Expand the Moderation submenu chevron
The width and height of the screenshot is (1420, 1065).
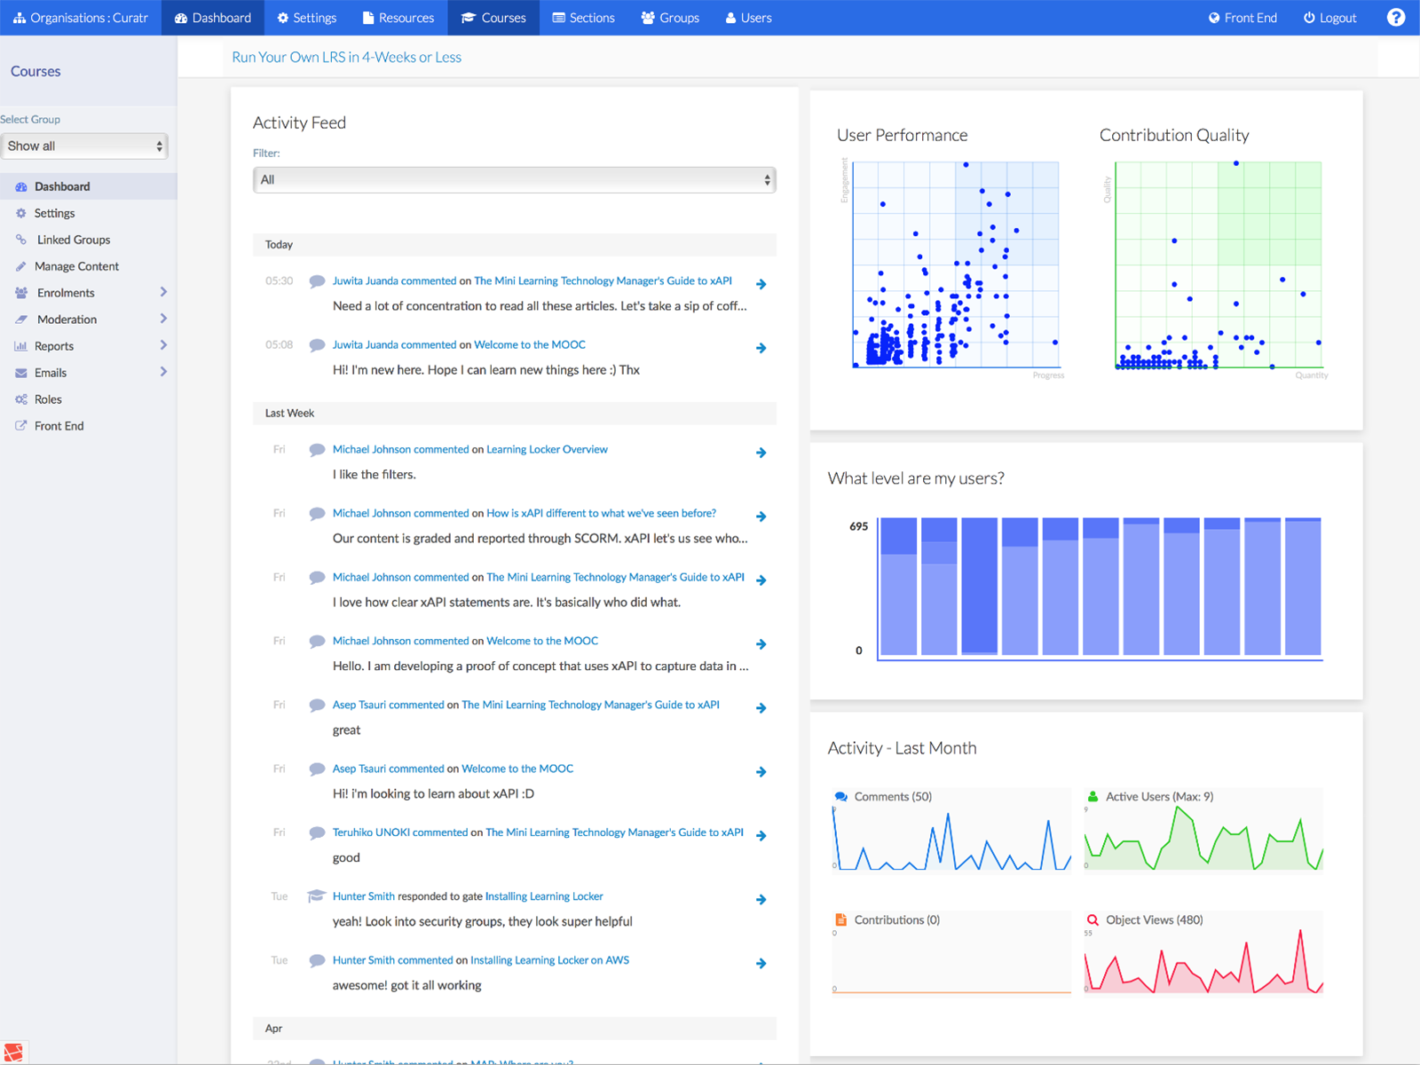point(163,319)
